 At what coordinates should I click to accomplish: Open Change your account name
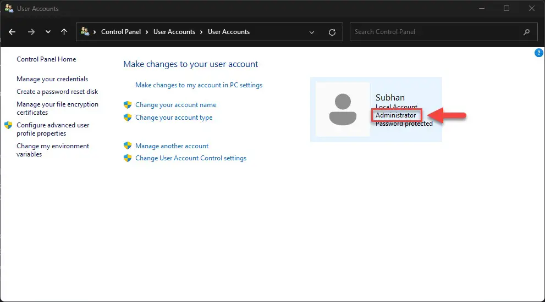pos(175,105)
